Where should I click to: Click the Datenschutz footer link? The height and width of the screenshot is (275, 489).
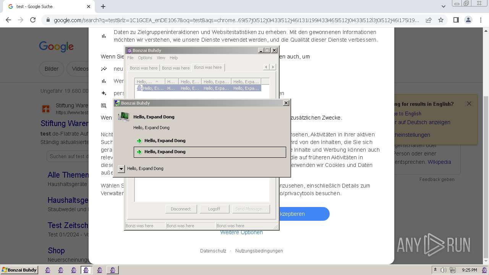[213, 251]
